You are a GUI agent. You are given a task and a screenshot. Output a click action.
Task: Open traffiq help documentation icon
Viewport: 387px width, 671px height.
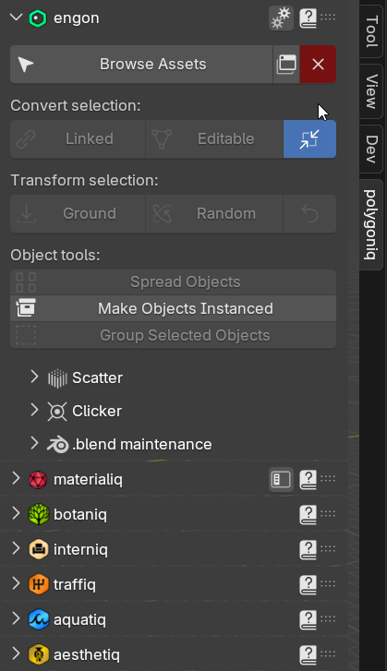308,584
